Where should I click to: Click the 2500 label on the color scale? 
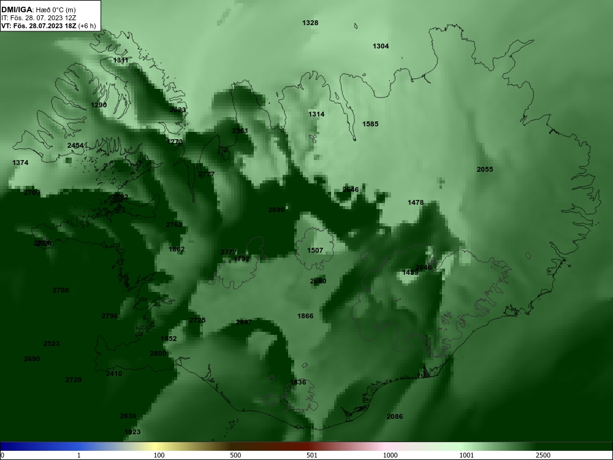[x=543, y=456]
